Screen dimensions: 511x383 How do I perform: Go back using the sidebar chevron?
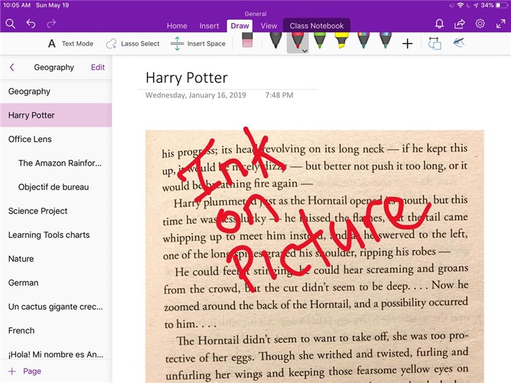12,67
